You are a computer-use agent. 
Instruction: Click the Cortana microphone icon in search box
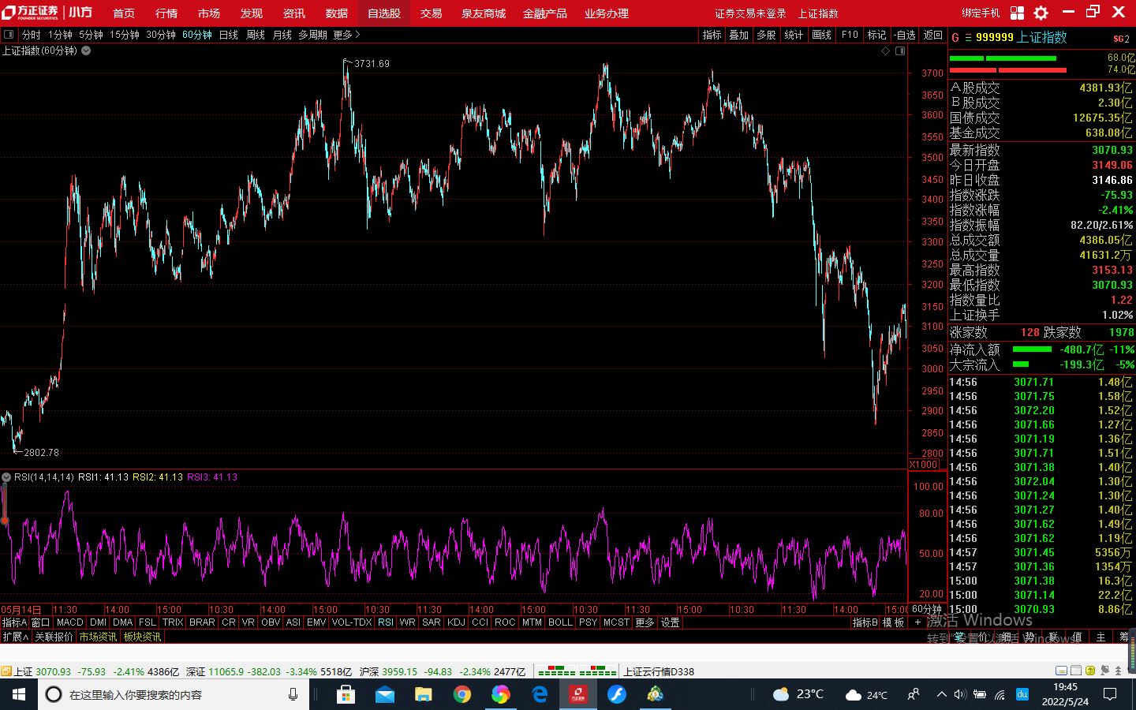[x=293, y=694]
